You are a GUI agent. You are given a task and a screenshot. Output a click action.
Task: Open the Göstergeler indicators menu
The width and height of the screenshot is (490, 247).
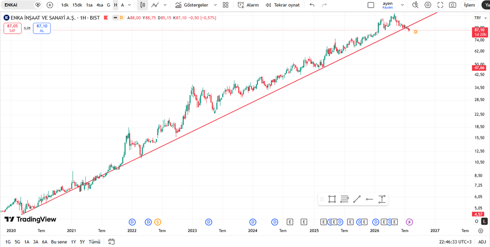coord(192,5)
